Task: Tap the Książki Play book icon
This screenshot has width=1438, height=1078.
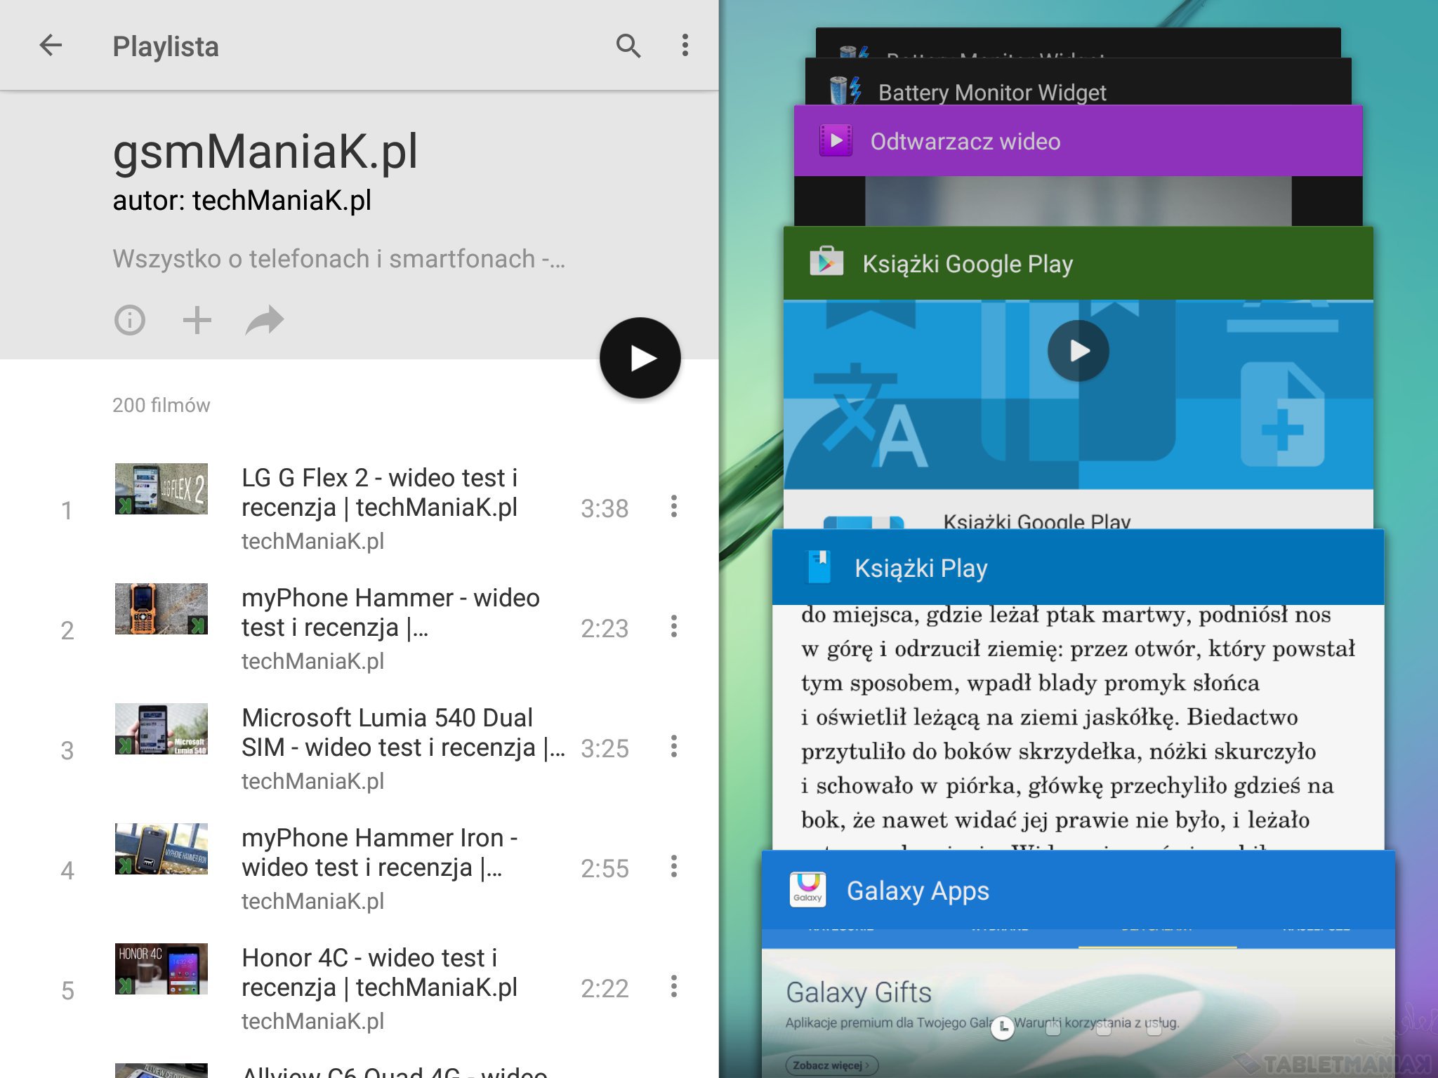Action: tap(818, 568)
